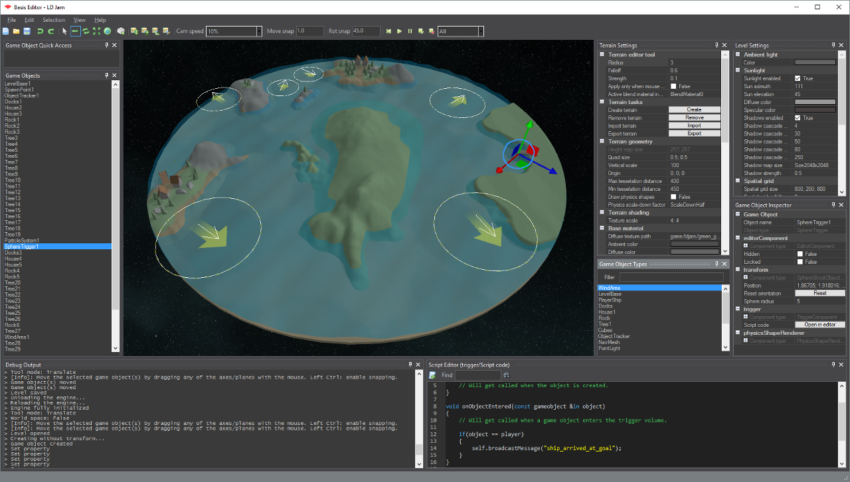Check the Locked checkbox in Inspector

[x=800, y=262]
